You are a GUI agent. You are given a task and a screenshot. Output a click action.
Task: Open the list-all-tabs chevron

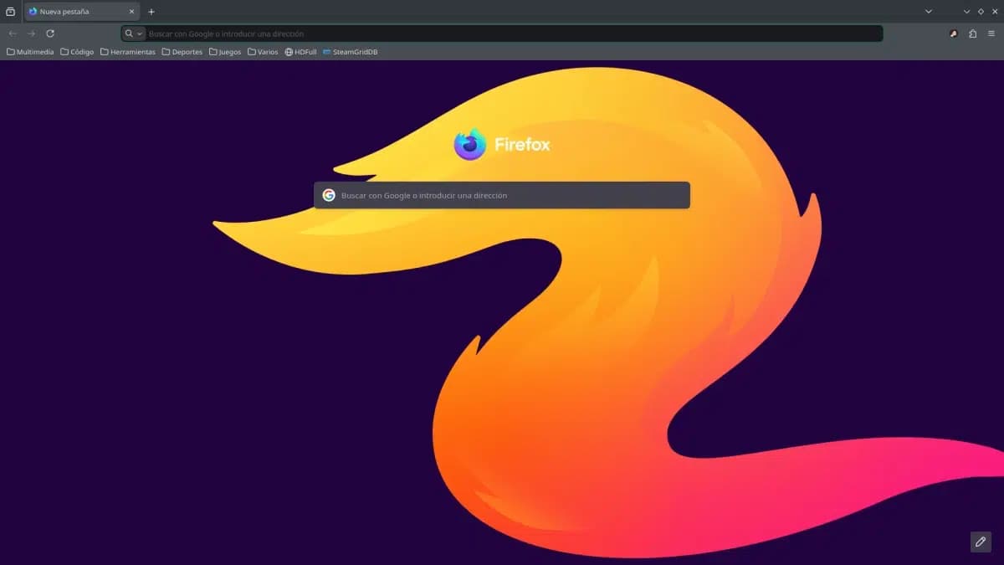[x=928, y=11]
